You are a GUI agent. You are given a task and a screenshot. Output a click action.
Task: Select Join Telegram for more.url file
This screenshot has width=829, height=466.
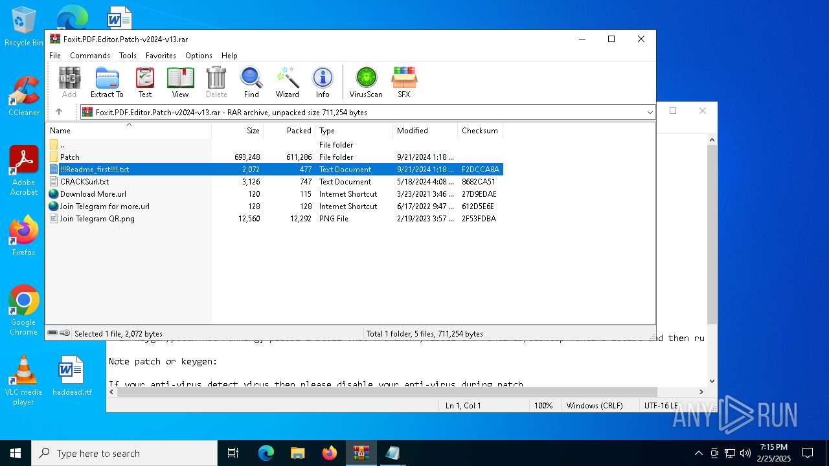[275, 206]
